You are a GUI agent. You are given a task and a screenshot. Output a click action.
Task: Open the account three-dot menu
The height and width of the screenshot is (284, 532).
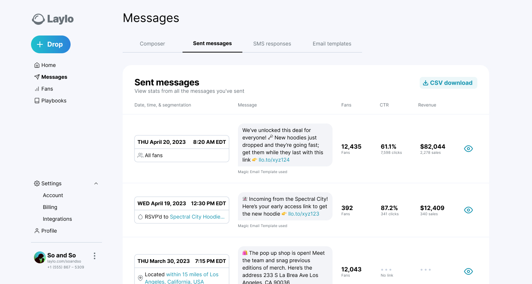tap(95, 256)
